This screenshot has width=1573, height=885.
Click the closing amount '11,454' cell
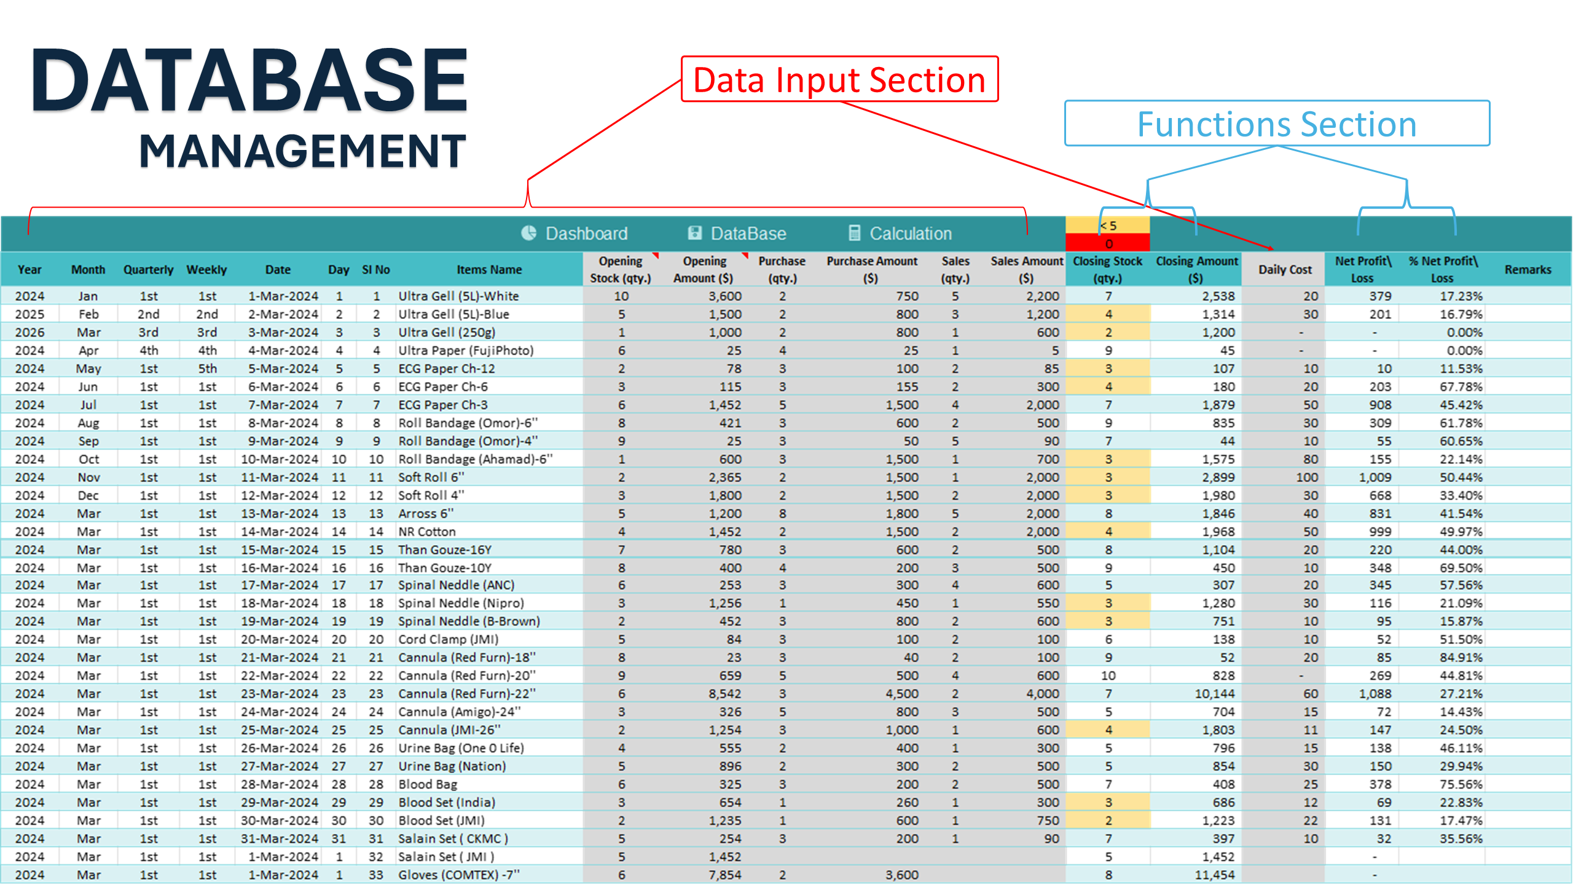pos(1196,875)
